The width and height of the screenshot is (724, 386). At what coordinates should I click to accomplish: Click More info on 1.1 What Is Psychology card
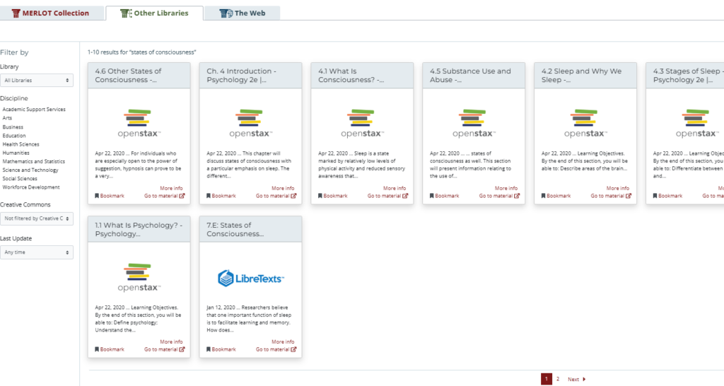coord(171,342)
